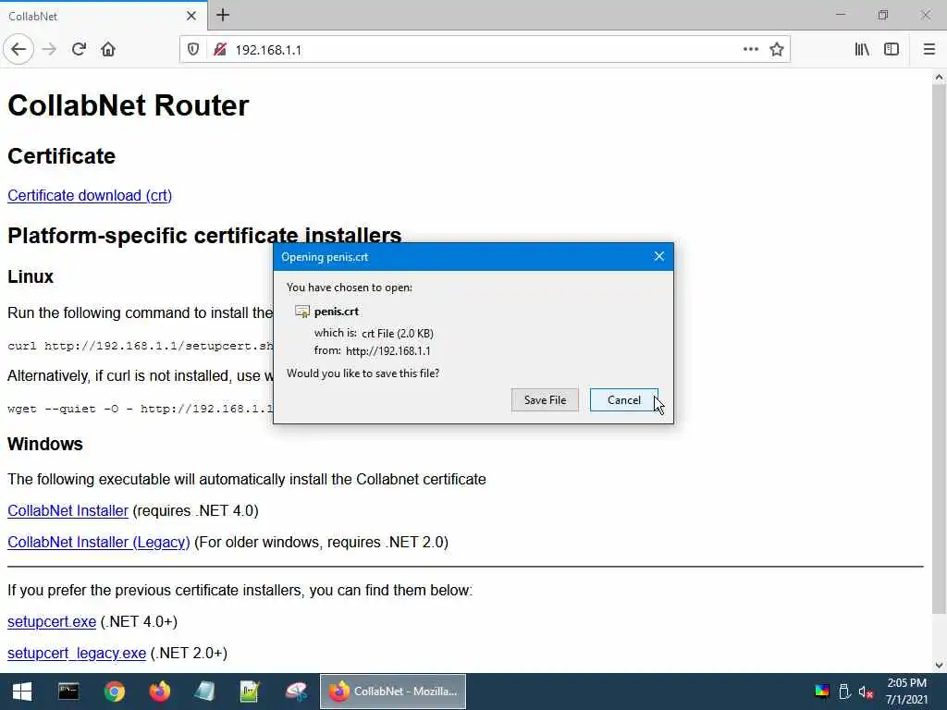This screenshot has width=947, height=710.
Task: Open the green notepad taskbar app
Action: pyautogui.click(x=250, y=692)
